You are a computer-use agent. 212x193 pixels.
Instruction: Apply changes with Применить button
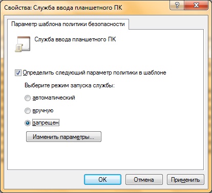185,180
